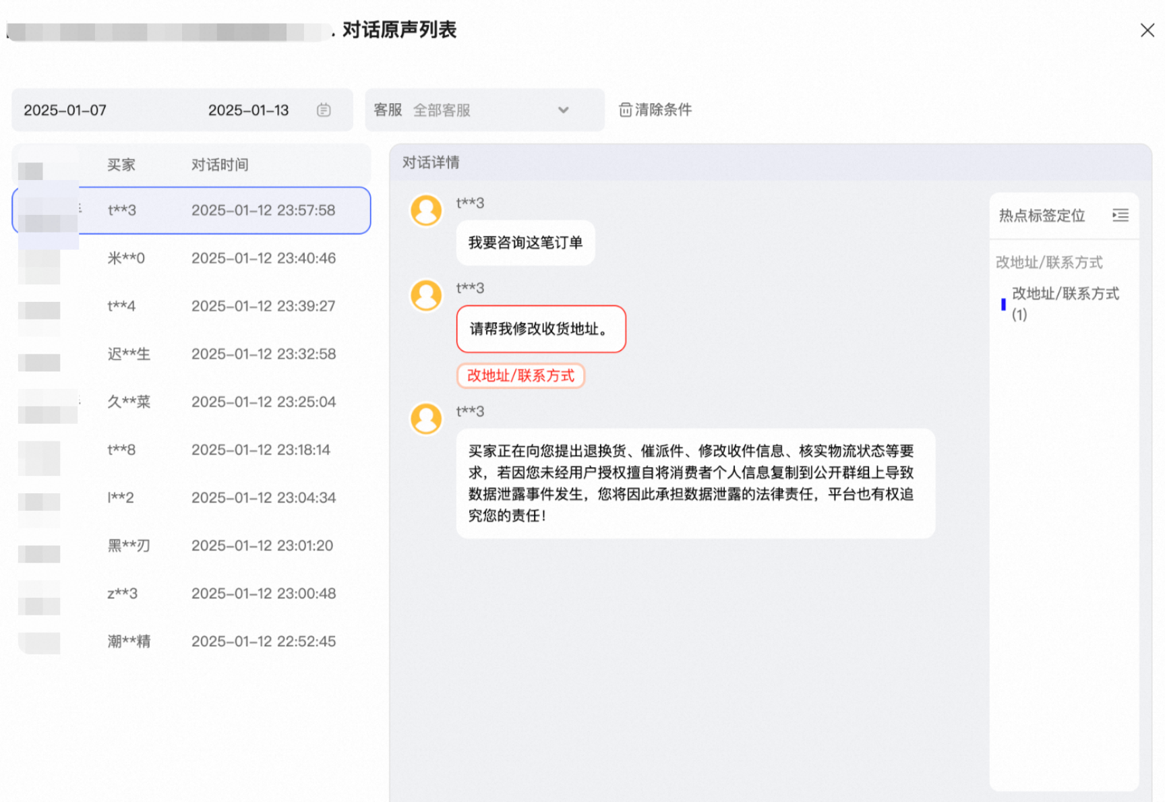Expand the 客服 dropdown chevron arrow

click(563, 110)
